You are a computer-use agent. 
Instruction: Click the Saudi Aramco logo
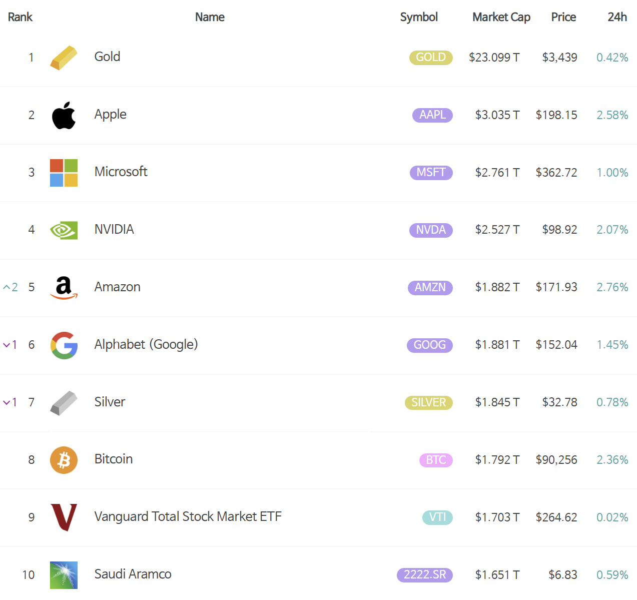coord(64,574)
